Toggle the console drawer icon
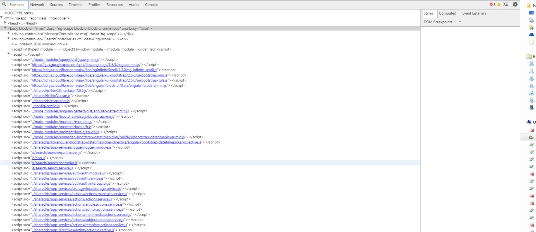536x232 pixels. click(x=506, y=4)
